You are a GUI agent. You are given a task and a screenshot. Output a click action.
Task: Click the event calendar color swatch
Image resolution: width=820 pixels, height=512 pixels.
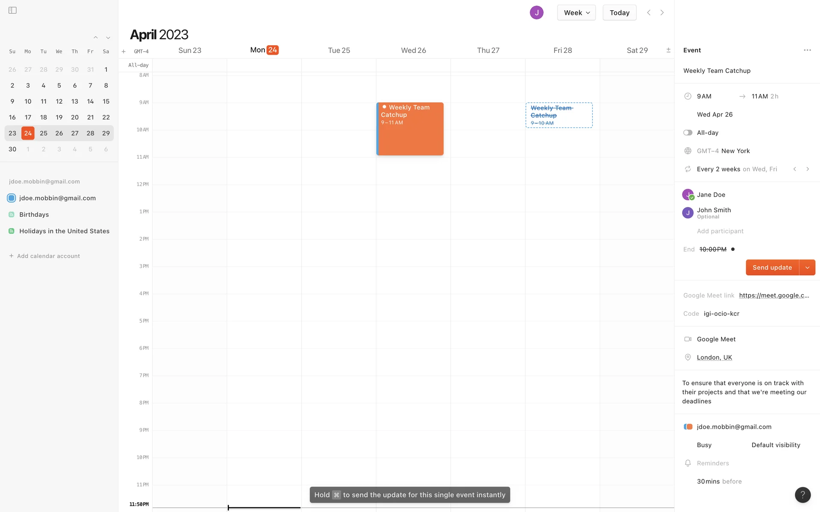[688, 427]
